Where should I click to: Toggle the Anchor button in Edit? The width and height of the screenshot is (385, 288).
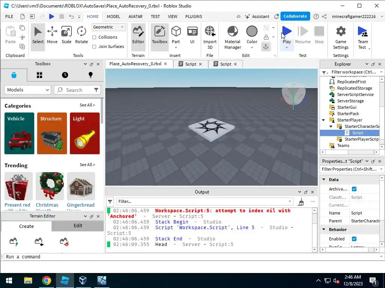click(266, 46)
